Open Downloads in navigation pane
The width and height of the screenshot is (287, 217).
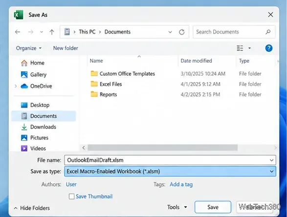tap(43, 127)
